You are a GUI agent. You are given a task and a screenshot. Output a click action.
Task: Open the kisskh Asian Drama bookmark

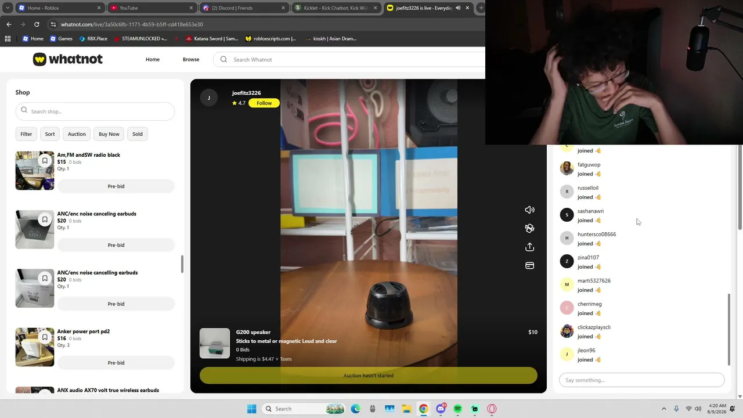point(330,39)
